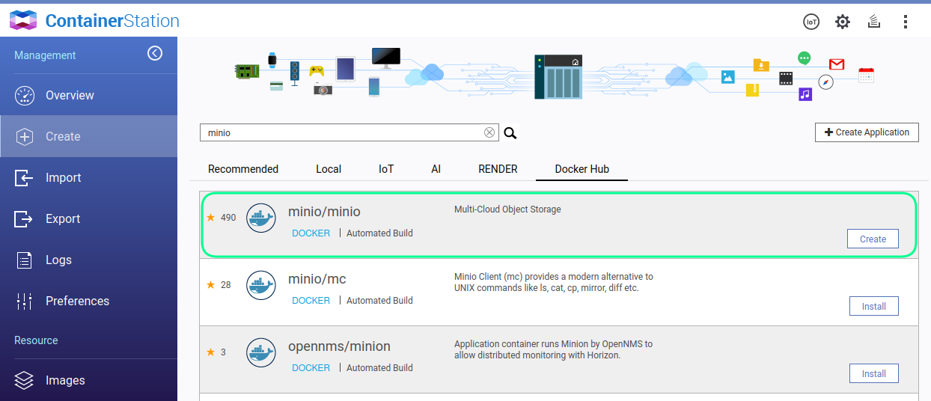
Task: Open Overview in the sidebar
Action: 69,96
